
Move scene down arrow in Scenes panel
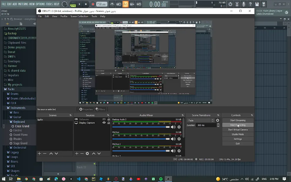[56, 154]
